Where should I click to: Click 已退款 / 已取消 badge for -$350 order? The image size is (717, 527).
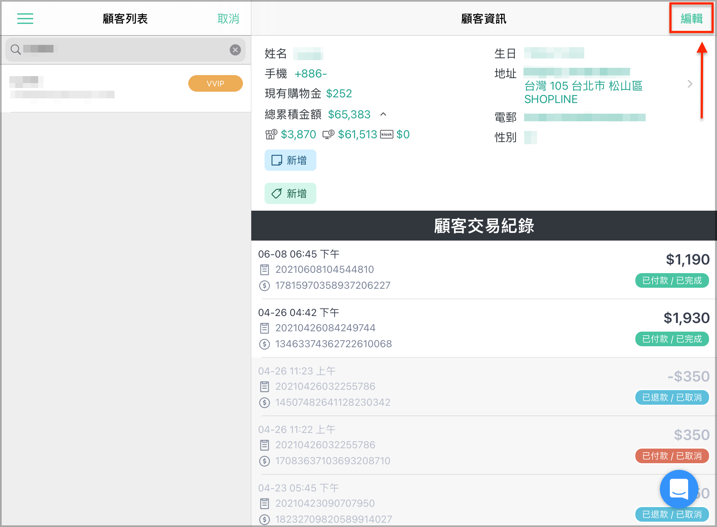[672, 397]
